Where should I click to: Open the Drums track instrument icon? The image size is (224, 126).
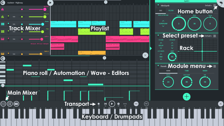point(3,24)
